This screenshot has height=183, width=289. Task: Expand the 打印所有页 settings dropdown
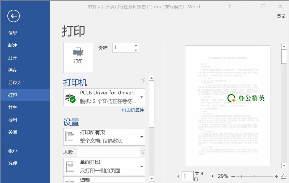(x=141, y=137)
